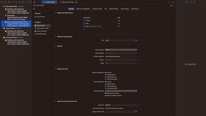This screenshot has height=116, width=206.
Task: Toggle iPhone Orientation Upside Down checkbox
Action: click(106, 75)
